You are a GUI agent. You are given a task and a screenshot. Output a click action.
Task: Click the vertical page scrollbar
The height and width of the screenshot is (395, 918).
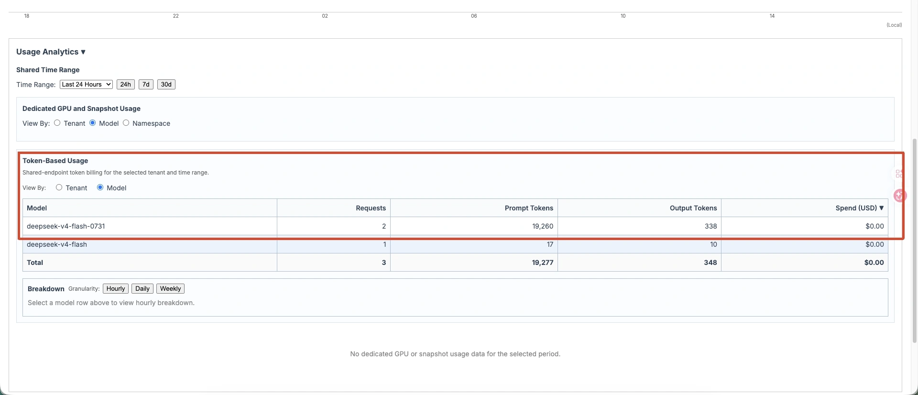point(915,241)
